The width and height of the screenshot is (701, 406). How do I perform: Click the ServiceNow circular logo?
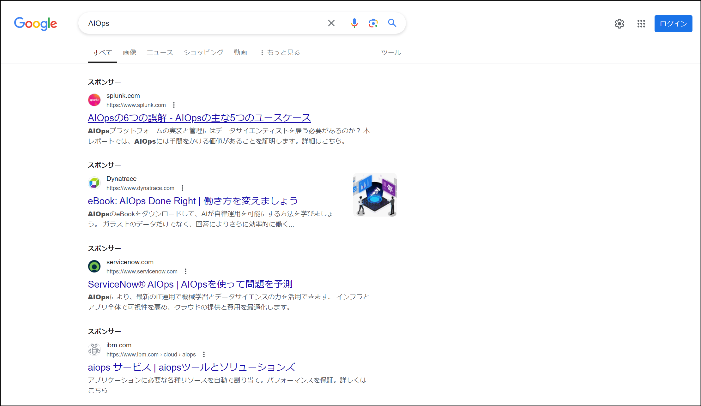coord(94,266)
